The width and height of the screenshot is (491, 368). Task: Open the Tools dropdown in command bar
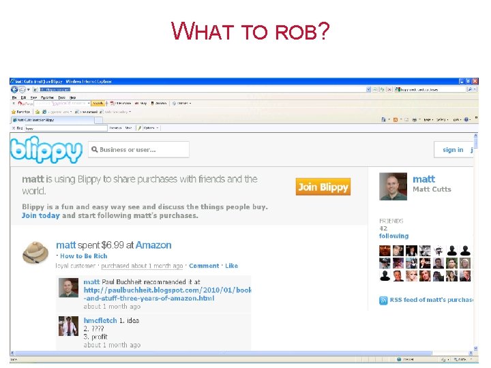pyautogui.click(x=457, y=119)
